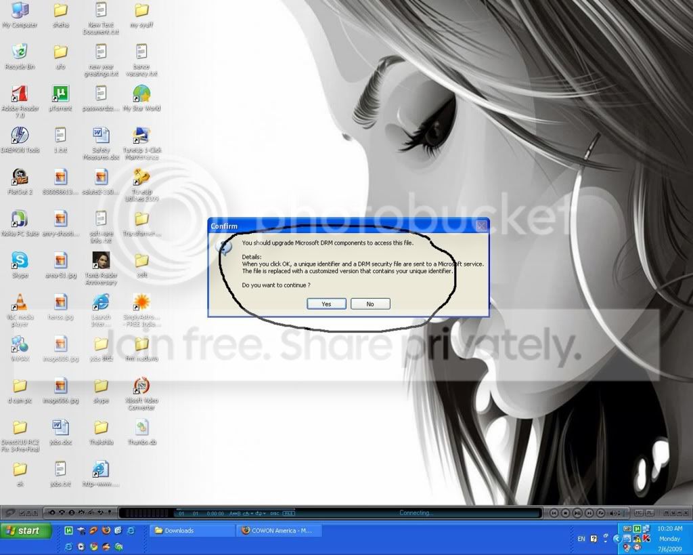Open TuneUp 1-Click Maintenance shortcut
This screenshot has height=555, width=693.
tap(141, 144)
